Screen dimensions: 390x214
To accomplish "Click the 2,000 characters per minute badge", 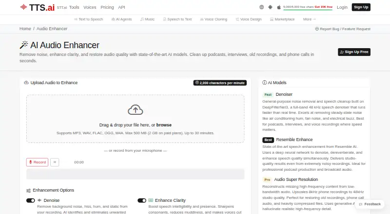I will coord(220,83).
